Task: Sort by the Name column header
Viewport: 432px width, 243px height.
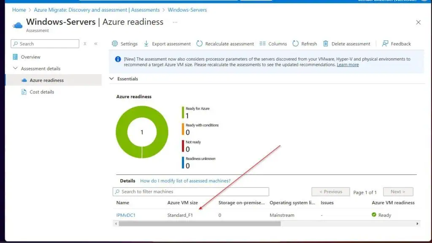Action: 123,203
